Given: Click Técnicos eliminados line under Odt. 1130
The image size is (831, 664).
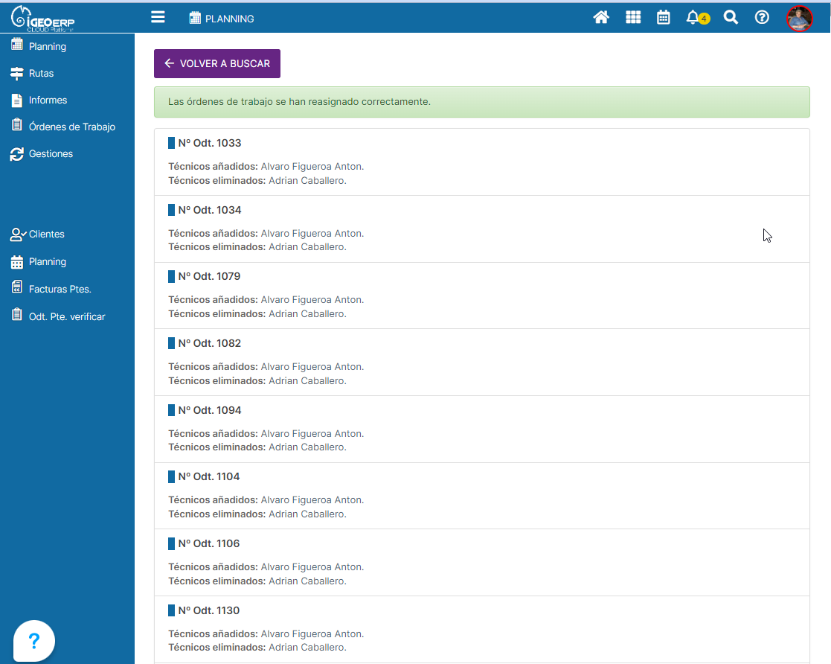Looking at the screenshot, I should point(257,648).
